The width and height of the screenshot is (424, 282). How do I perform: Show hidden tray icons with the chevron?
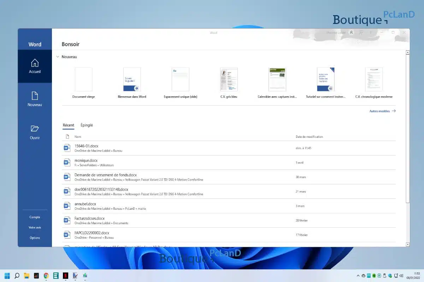358,276
